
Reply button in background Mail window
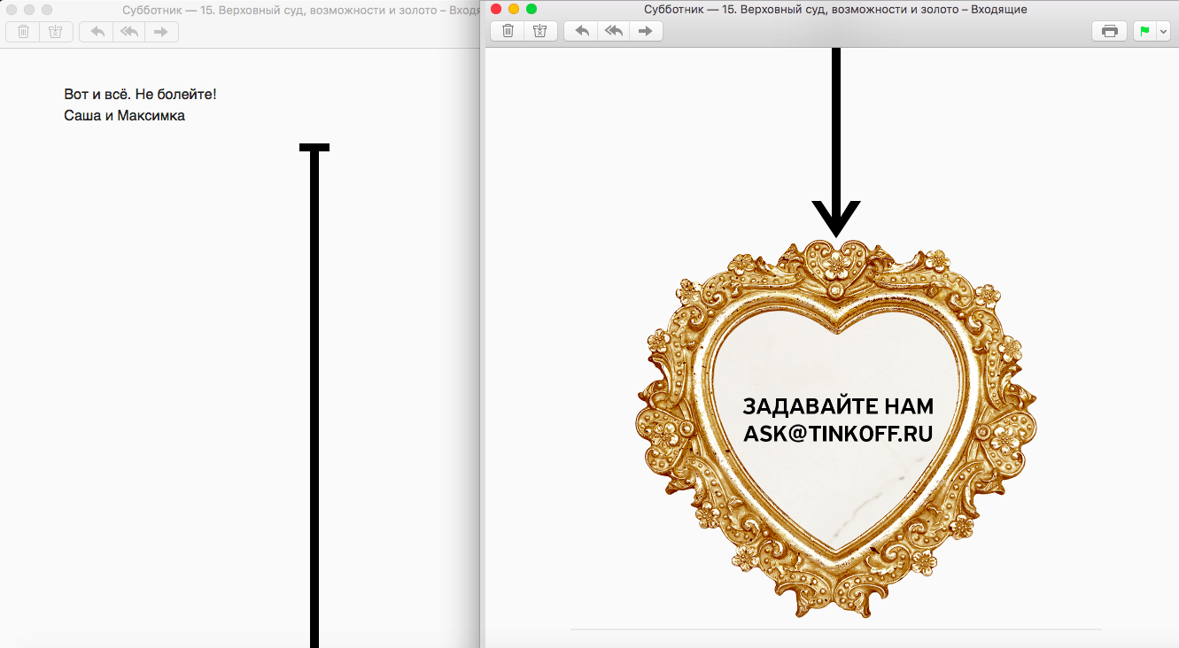[x=96, y=32]
